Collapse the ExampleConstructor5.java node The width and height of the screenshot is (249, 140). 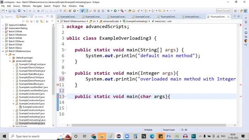click(x=14, y=103)
